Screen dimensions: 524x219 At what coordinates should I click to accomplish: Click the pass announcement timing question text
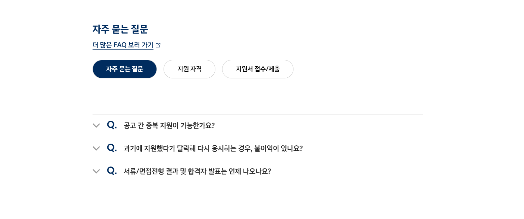coord(197,171)
